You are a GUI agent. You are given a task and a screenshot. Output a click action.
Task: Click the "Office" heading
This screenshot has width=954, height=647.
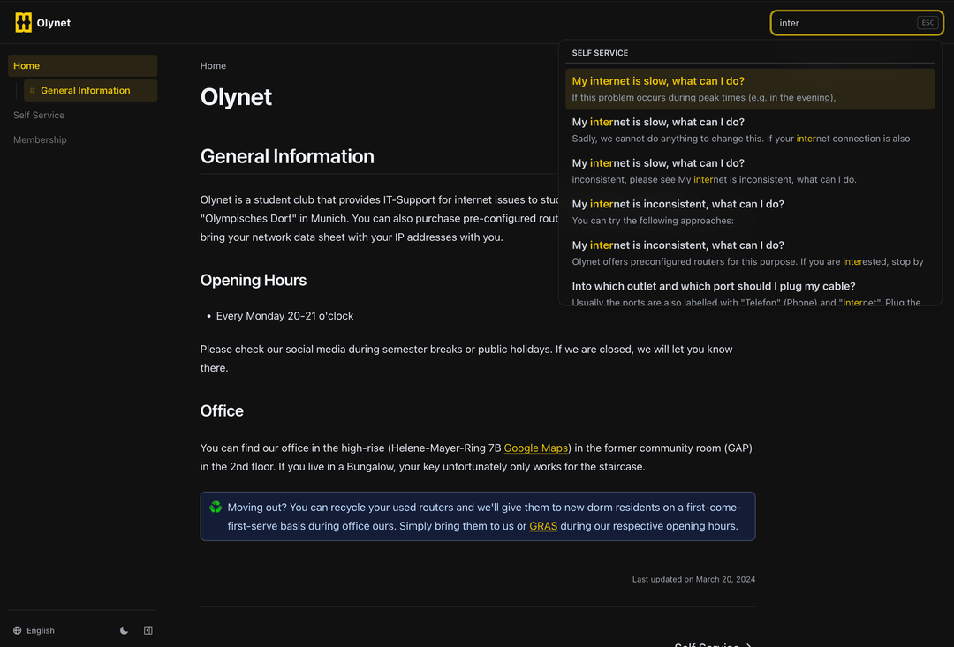(x=222, y=411)
